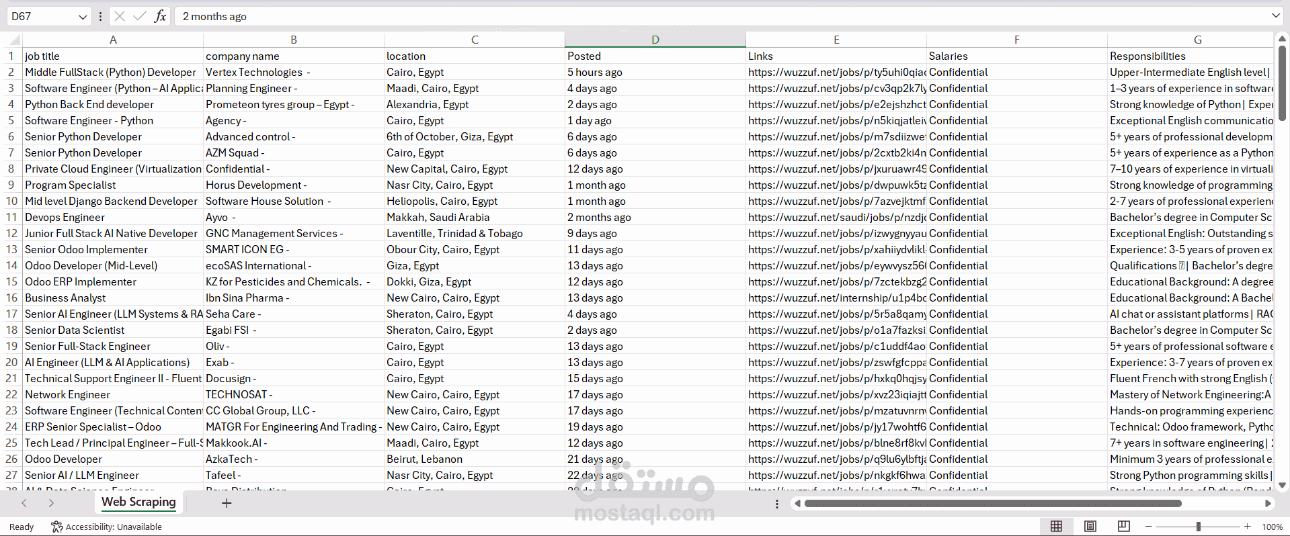Click the vertical scrollbar down arrow
The width and height of the screenshot is (1290, 536).
[1282, 485]
